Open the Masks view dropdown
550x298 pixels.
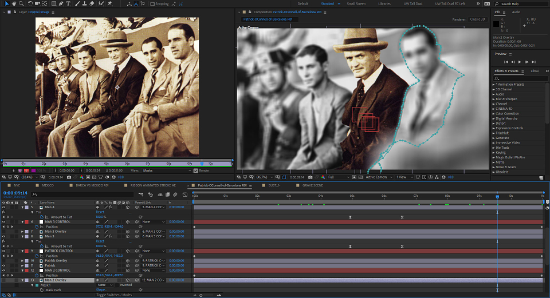click(167, 170)
